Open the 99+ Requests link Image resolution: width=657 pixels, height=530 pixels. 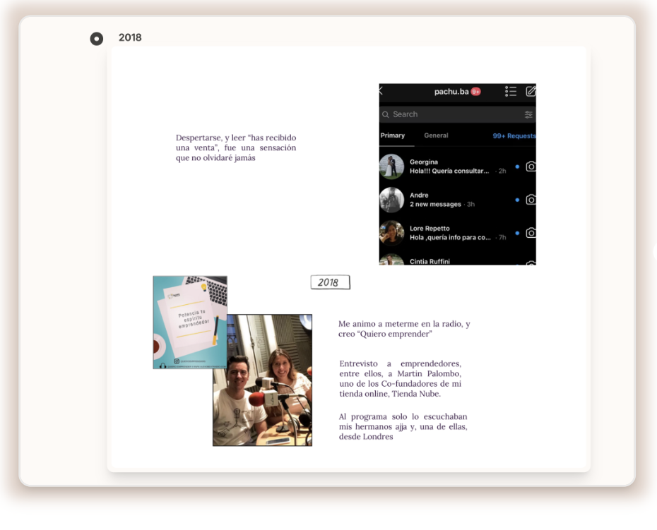pos(514,135)
